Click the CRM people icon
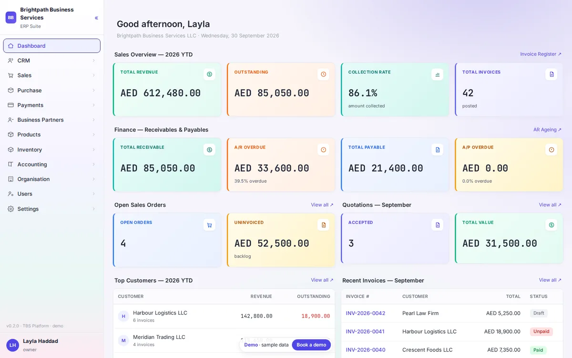 10,61
